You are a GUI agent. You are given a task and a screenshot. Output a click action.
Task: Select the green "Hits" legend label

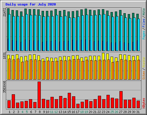click(144, 12)
